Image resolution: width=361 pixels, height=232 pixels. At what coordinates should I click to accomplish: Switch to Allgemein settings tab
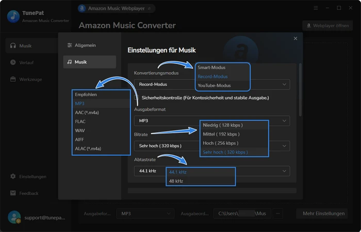tap(90, 45)
